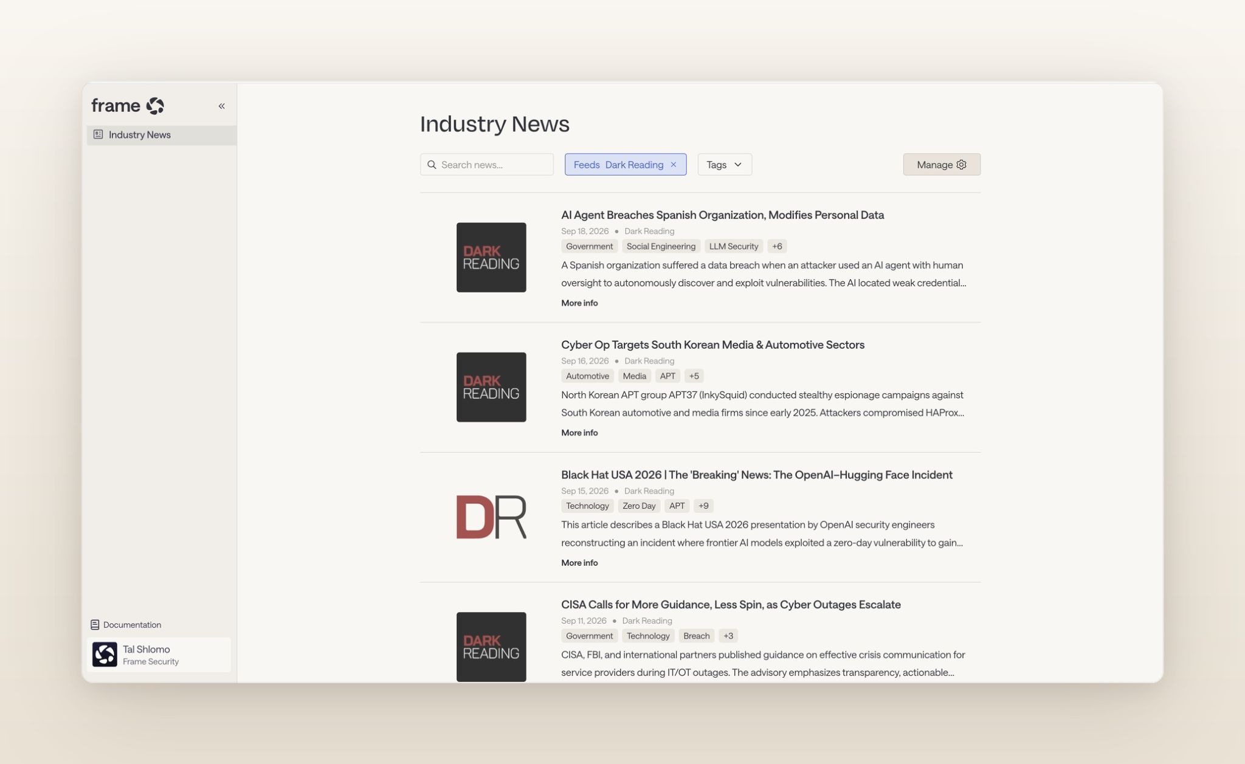Viewport: 1245px width, 764px height.
Task: Select the Automotive tag
Action: pyautogui.click(x=587, y=376)
